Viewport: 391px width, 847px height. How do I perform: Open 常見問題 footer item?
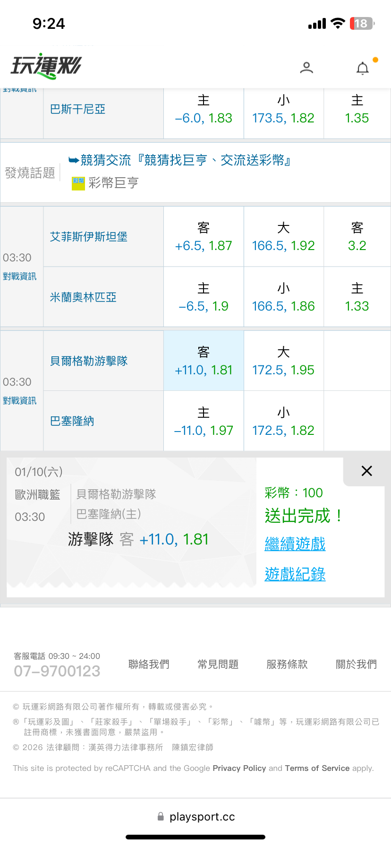pyautogui.click(x=218, y=664)
